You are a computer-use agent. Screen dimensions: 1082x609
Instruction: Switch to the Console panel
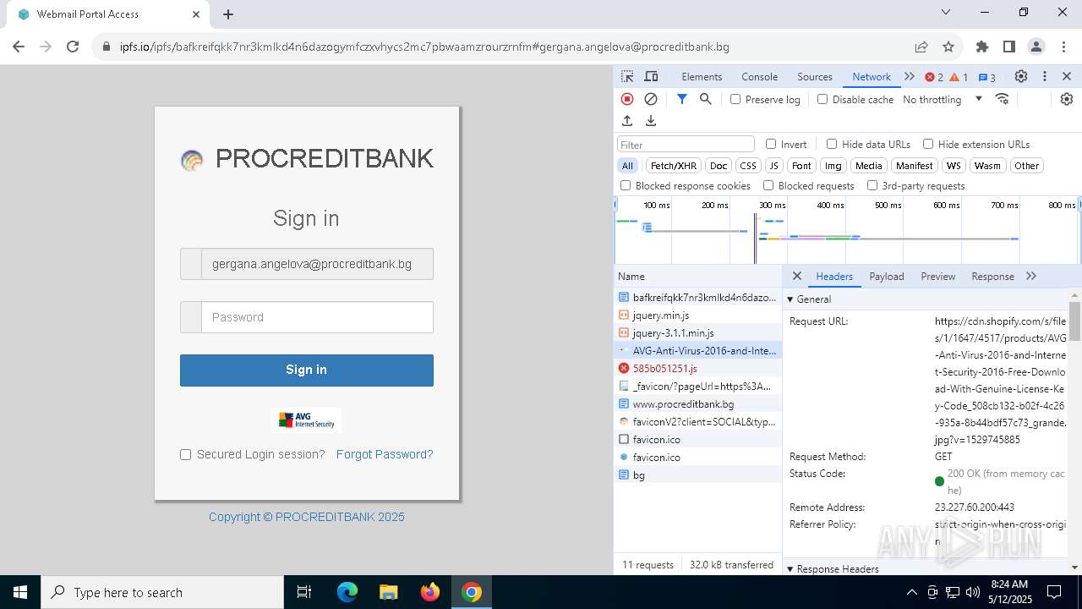[759, 76]
